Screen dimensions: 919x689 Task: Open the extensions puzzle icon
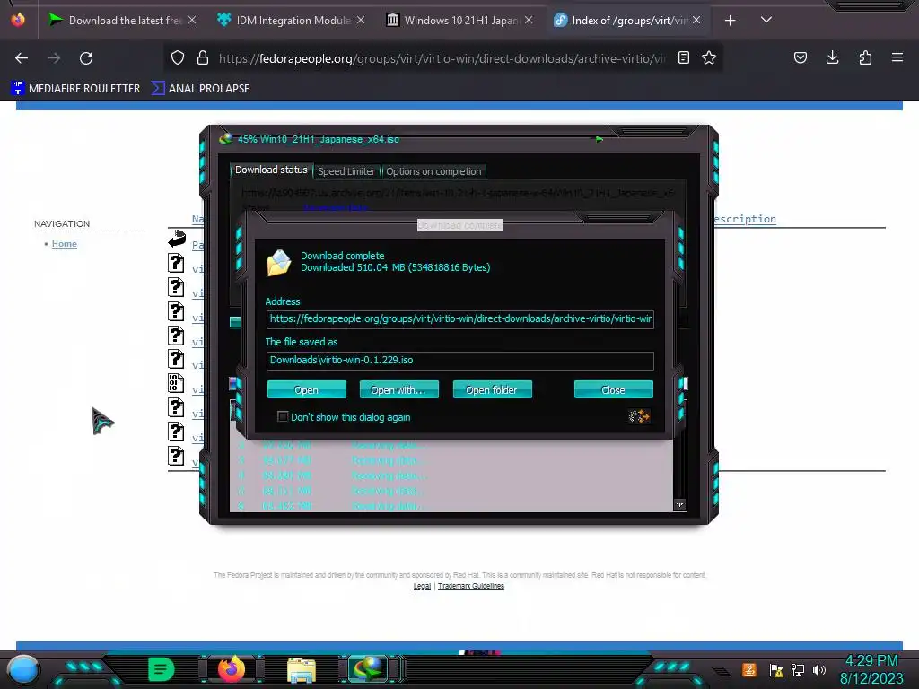[x=865, y=57]
